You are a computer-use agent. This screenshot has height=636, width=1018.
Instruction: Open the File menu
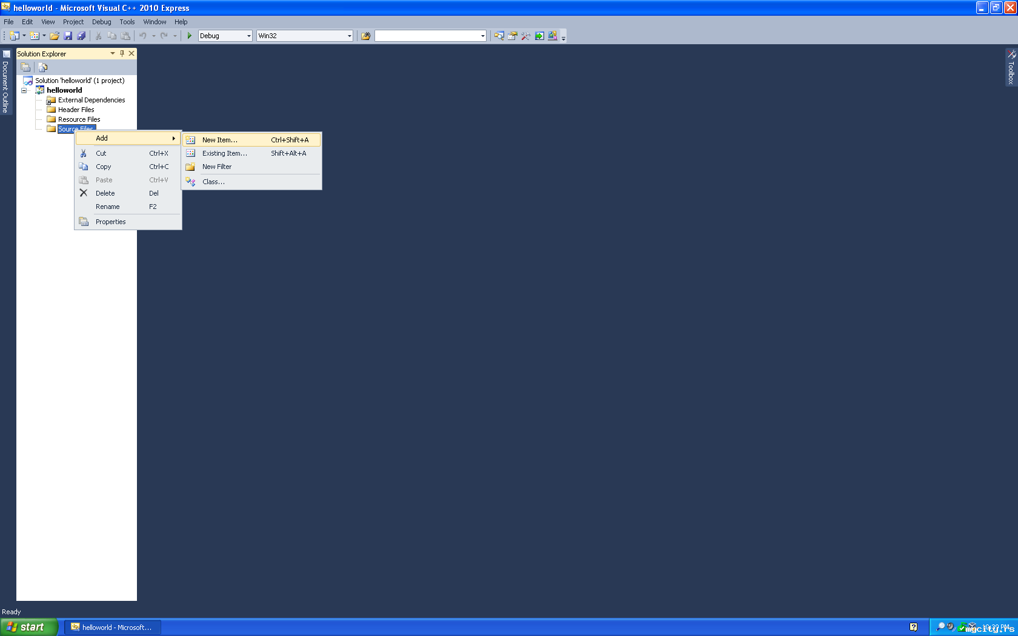point(8,22)
